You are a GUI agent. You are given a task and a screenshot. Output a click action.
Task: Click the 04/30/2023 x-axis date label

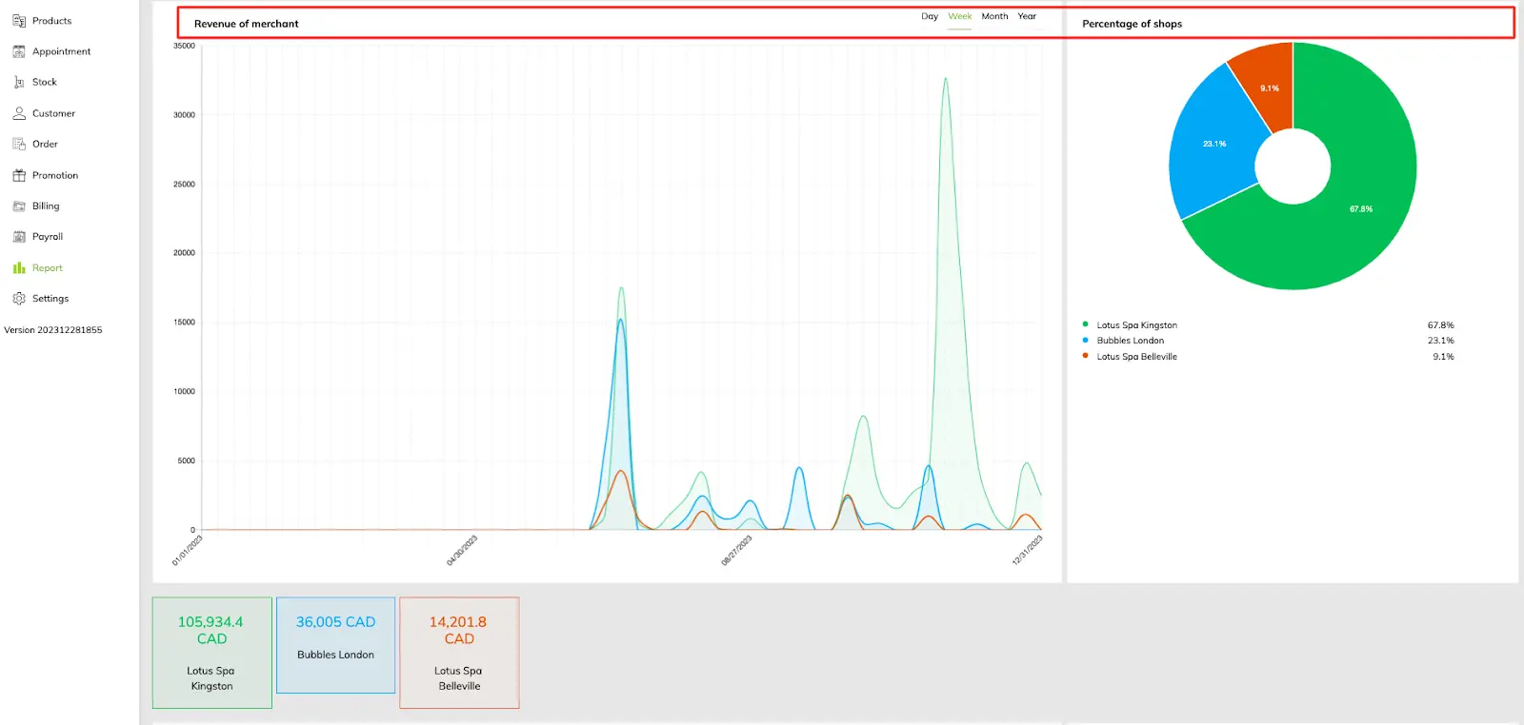click(462, 550)
